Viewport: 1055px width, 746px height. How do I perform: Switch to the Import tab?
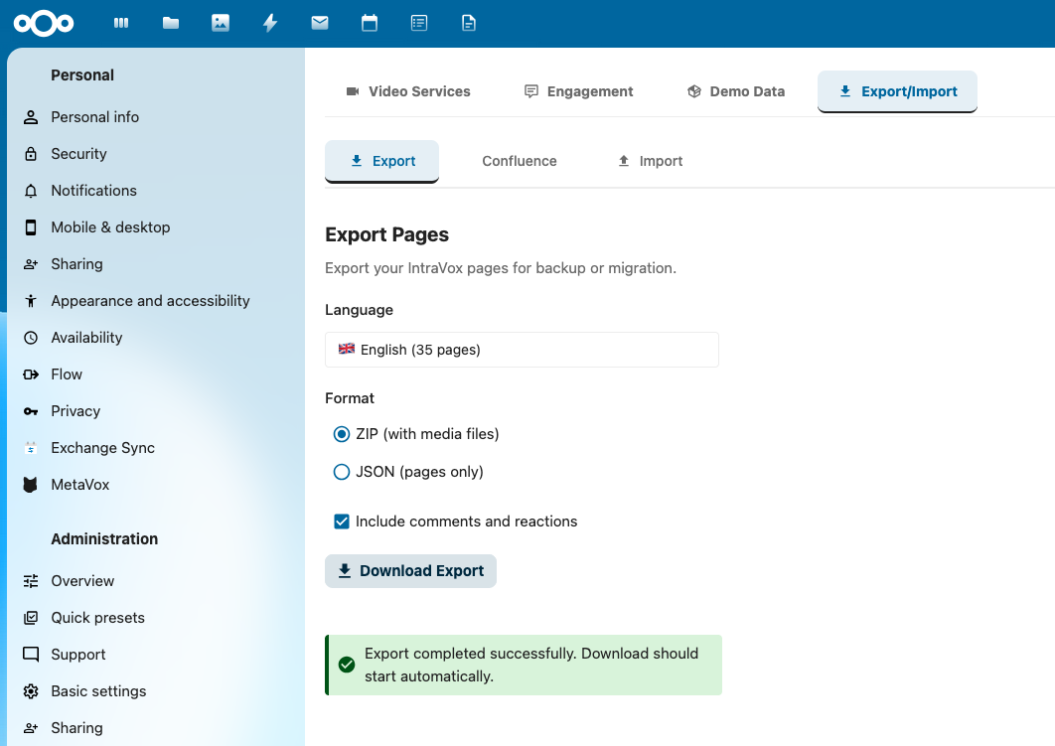point(650,161)
